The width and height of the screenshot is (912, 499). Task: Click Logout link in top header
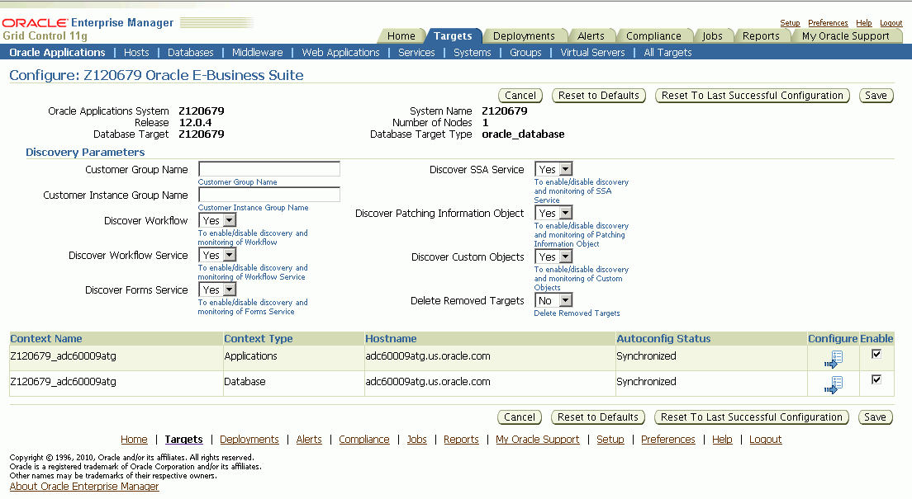pyautogui.click(x=891, y=23)
